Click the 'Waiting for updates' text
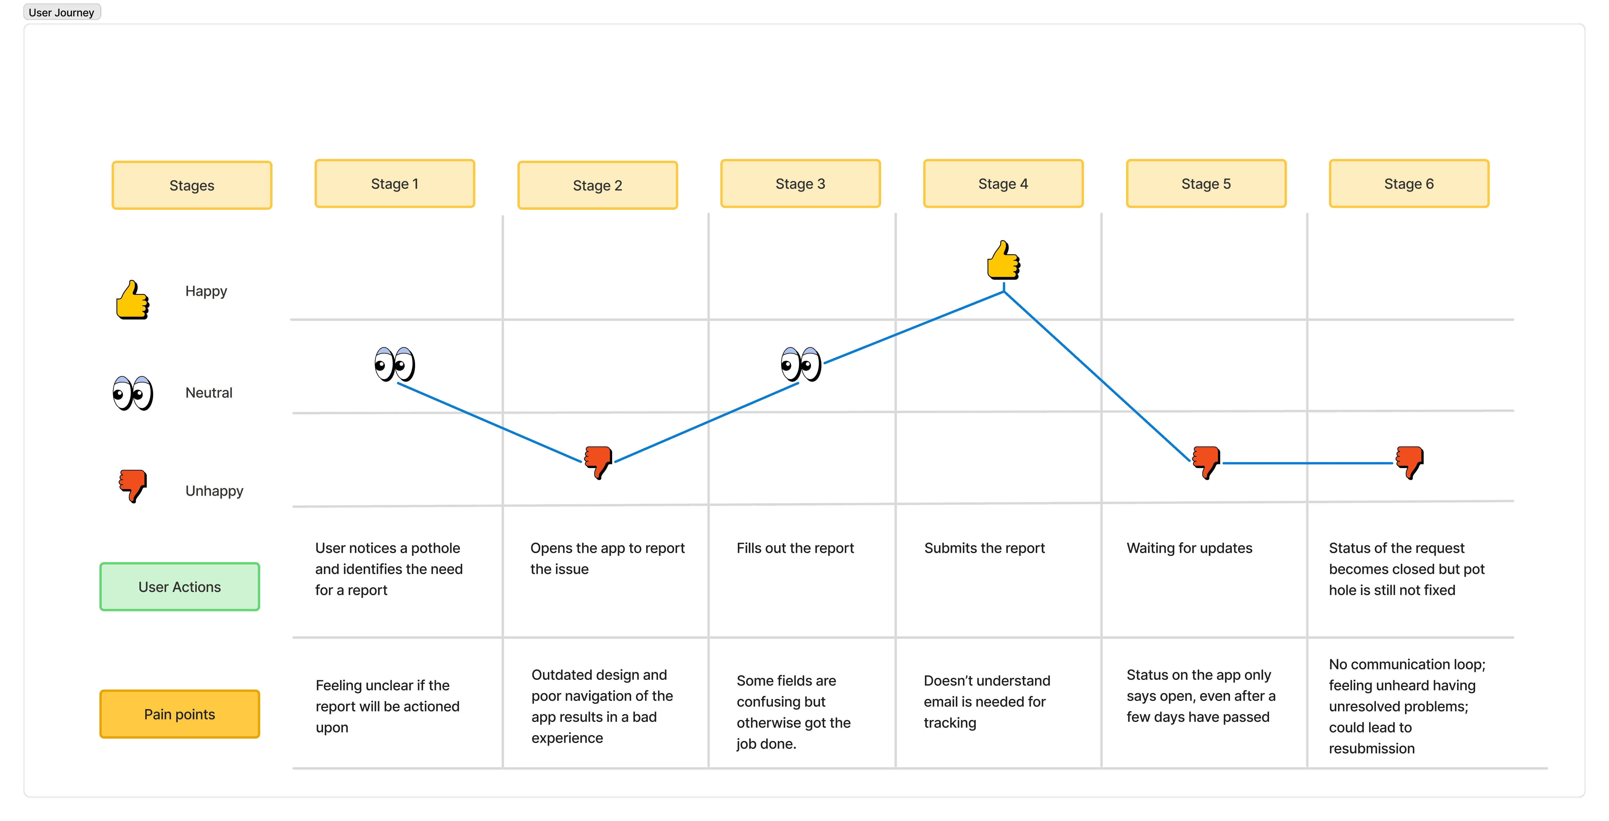 1189,548
